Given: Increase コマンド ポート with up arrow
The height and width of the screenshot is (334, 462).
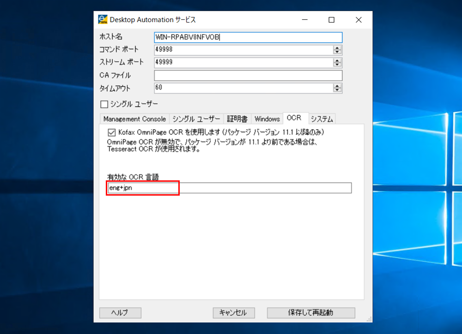Looking at the screenshot, I should coord(337,48).
